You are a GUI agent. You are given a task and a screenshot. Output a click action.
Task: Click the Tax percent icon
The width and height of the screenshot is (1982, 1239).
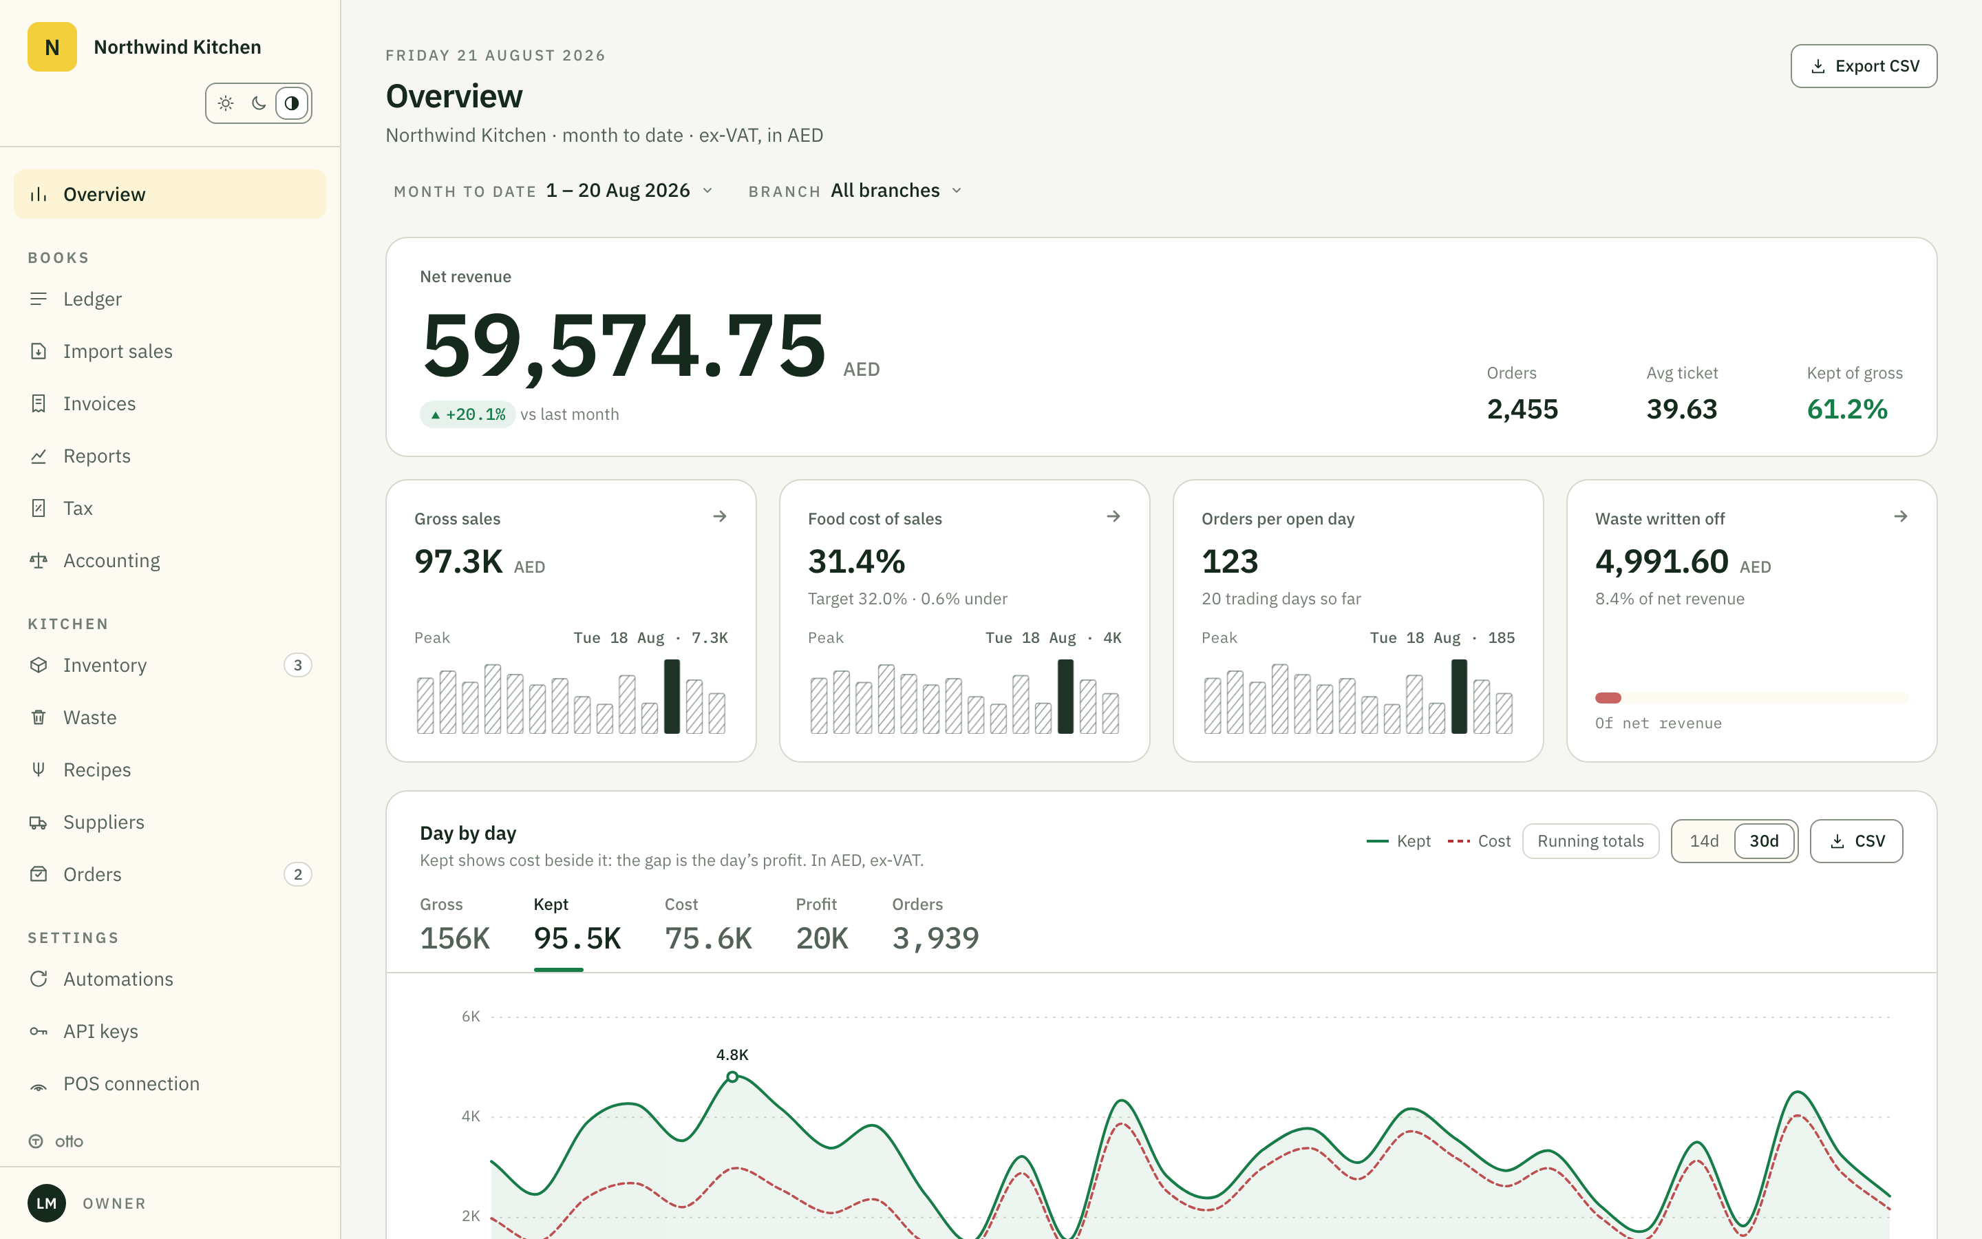[x=39, y=509]
